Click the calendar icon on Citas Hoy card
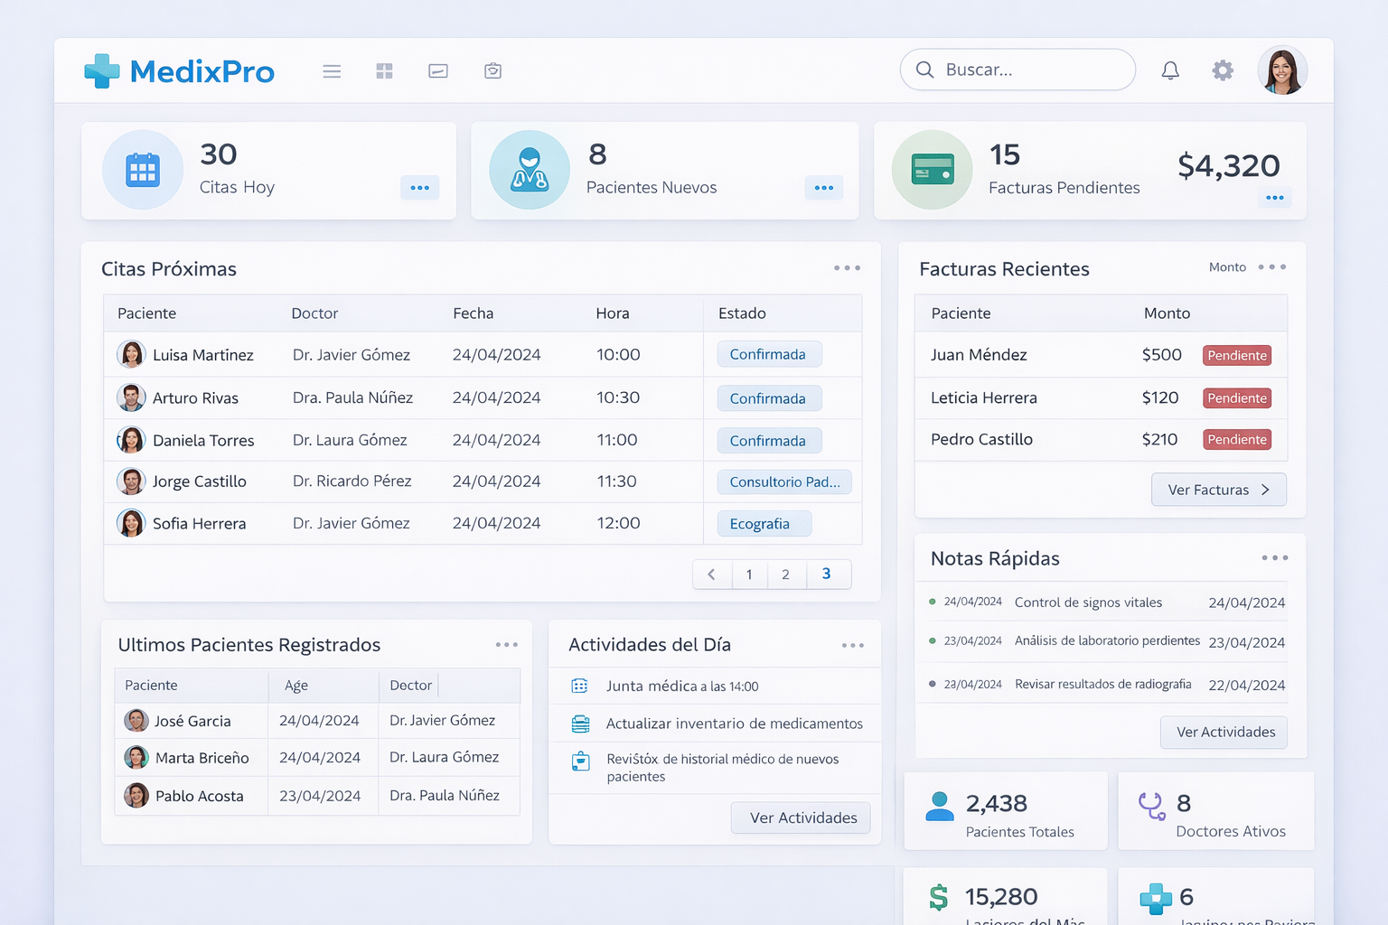The height and width of the screenshot is (925, 1388). 143,170
